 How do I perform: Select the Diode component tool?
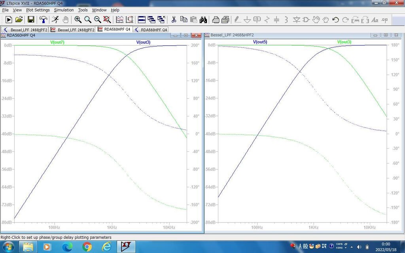tap(296, 20)
